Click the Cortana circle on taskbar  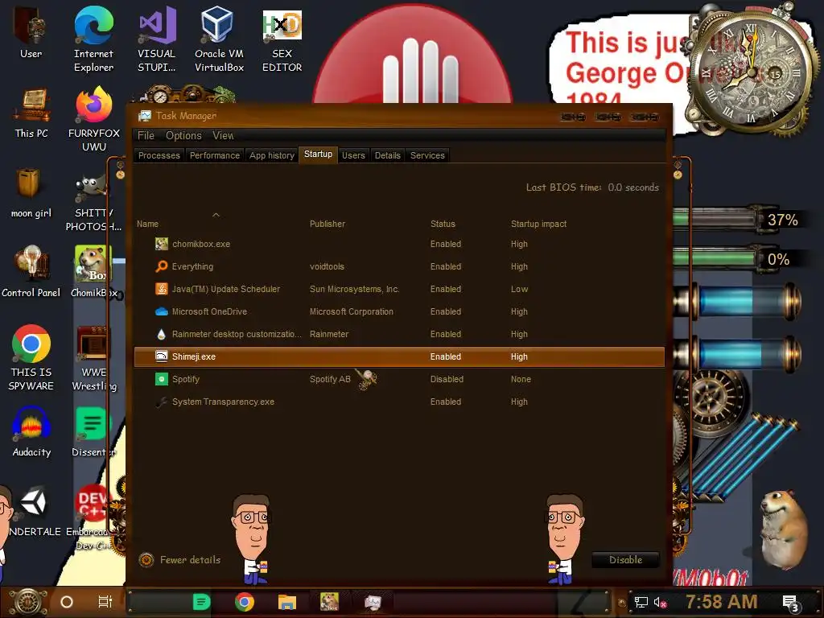(x=67, y=602)
